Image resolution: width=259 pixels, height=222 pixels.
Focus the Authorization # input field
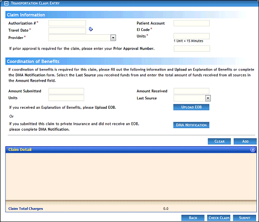67,23
